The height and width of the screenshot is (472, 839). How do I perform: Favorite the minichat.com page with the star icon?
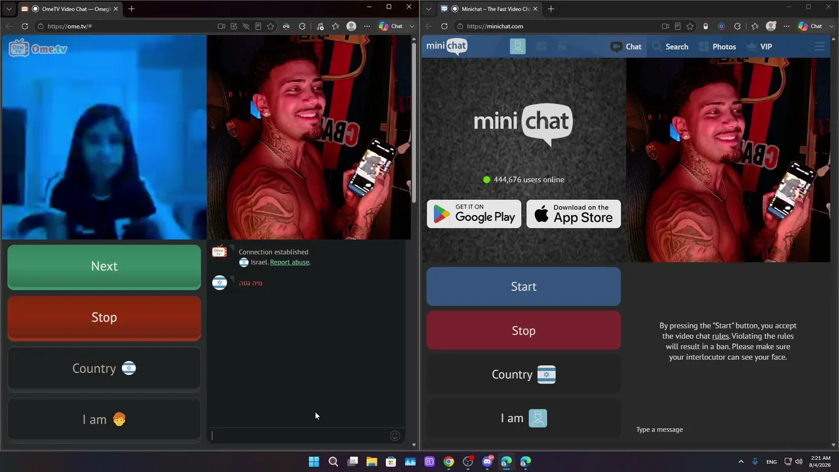click(x=690, y=26)
